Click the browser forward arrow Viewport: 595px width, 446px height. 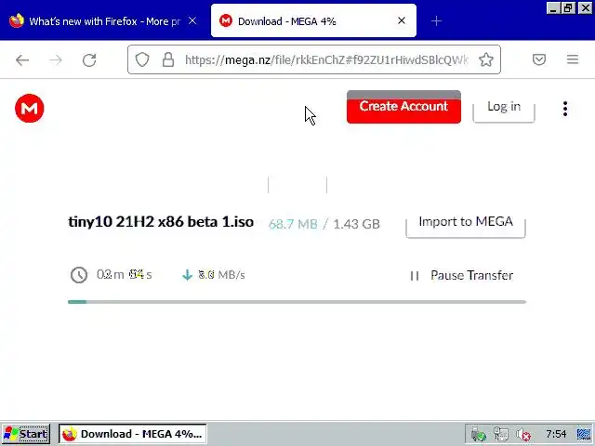(x=56, y=59)
